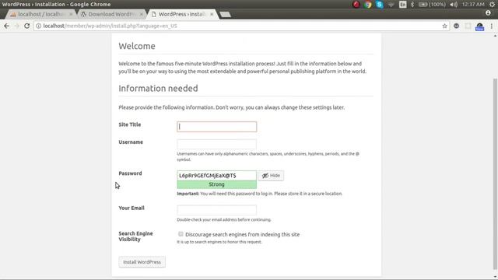This screenshot has height=280, width=498.
Task: Click the Your Email label
Action: pyautogui.click(x=132, y=208)
